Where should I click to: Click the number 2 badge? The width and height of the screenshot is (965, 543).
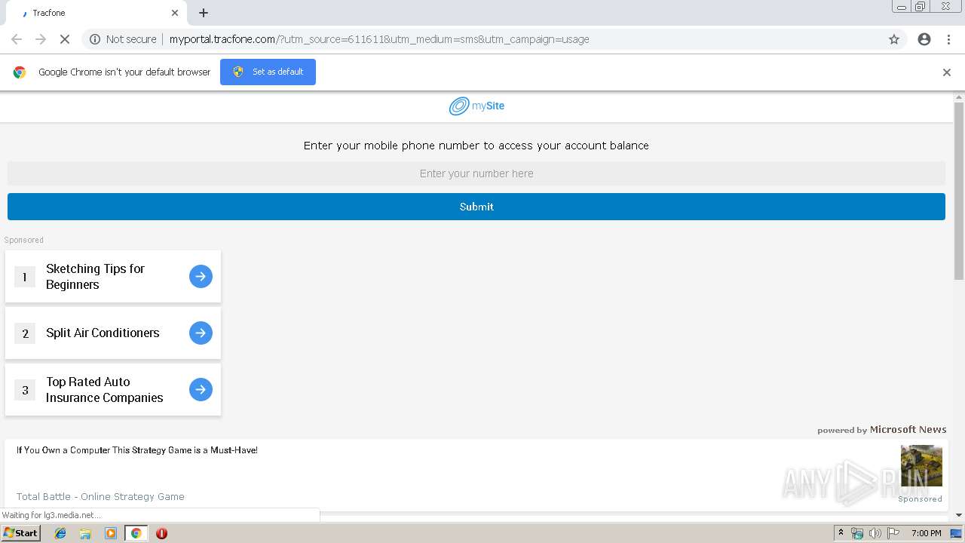click(25, 333)
